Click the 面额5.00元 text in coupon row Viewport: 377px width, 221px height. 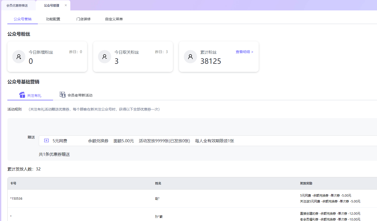124,141
